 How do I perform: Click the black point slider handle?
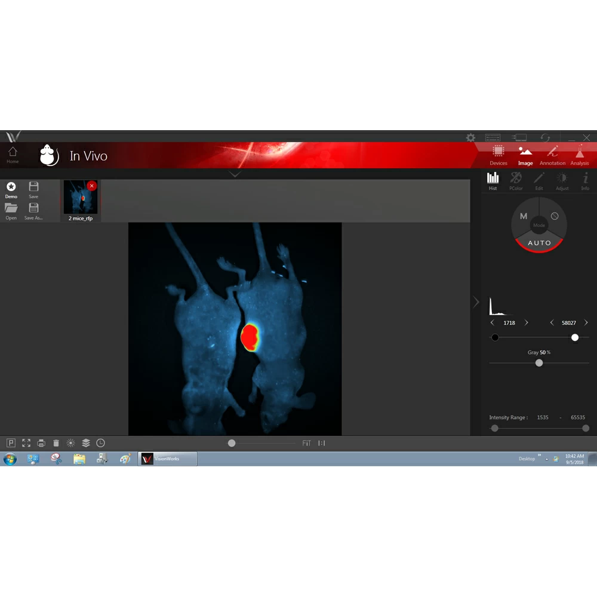click(x=495, y=337)
